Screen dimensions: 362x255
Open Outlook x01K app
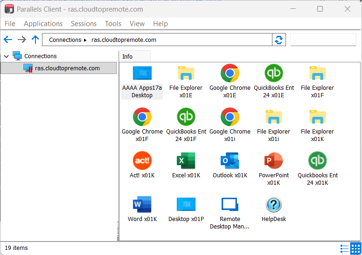[x=230, y=161]
